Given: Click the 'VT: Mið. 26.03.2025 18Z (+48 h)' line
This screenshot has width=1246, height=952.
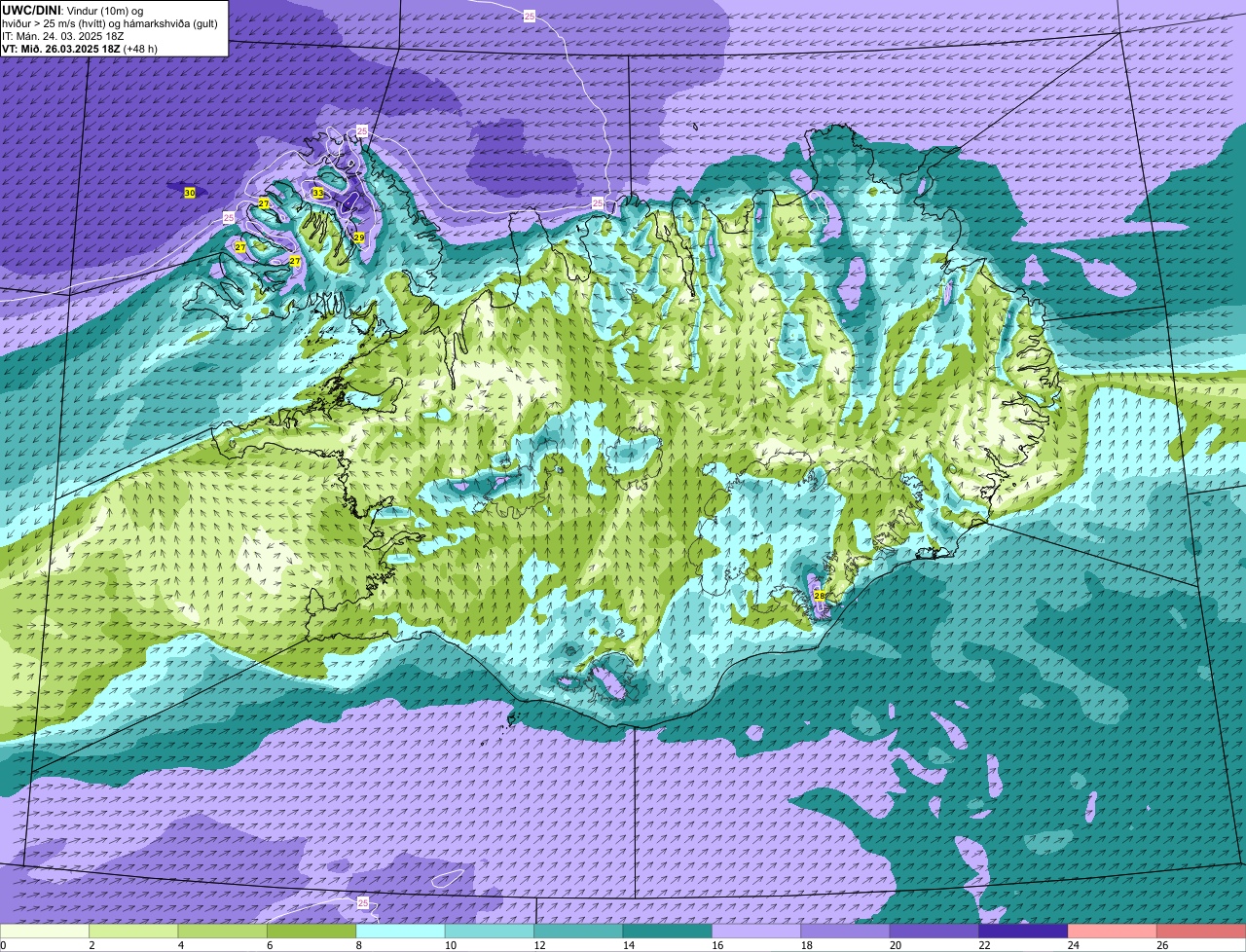Looking at the screenshot, I should click(x=80, y=49).
